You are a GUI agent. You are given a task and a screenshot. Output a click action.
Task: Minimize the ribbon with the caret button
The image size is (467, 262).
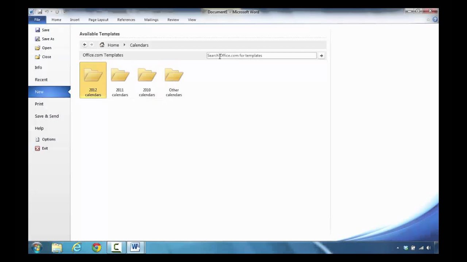click(x=429, y=20)
